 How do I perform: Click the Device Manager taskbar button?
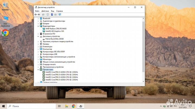(x=81, y=106)
